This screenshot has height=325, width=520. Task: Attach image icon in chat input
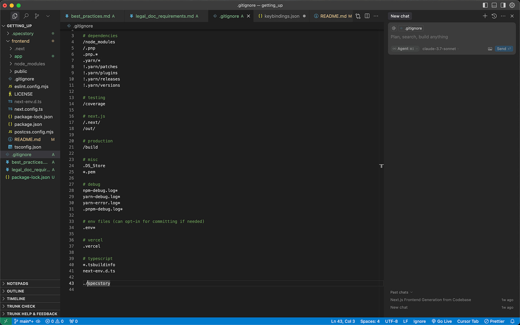click(x=490, y=49)
